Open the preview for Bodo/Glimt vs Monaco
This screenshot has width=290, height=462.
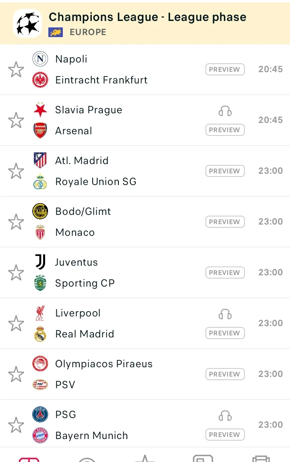click(x=225, y=222)
